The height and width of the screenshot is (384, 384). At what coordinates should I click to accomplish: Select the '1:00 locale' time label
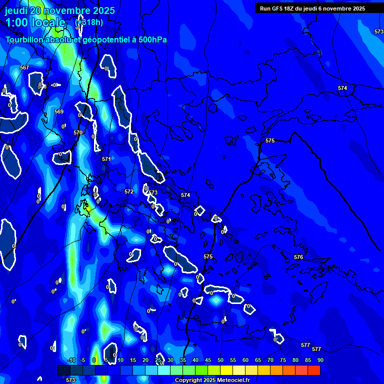[x=35, y=22]
